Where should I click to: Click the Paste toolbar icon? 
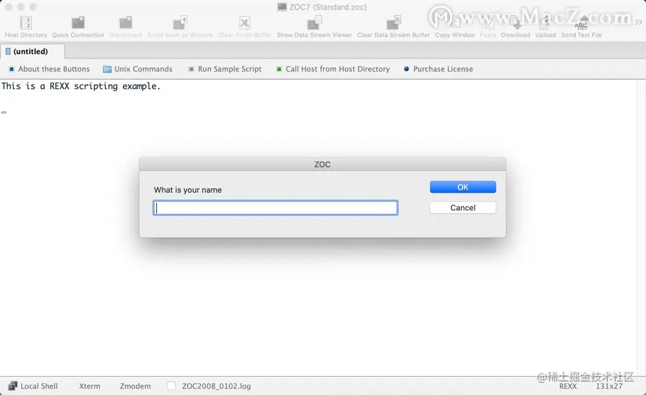point(488,22)
